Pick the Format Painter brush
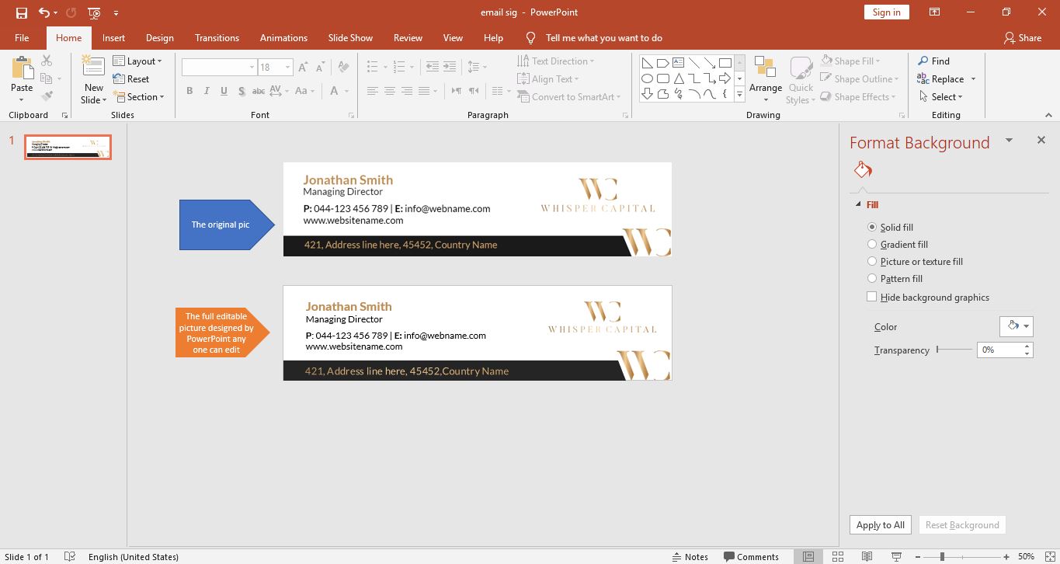Viewport: 1060px width, 564px height. tap(47, 96)
